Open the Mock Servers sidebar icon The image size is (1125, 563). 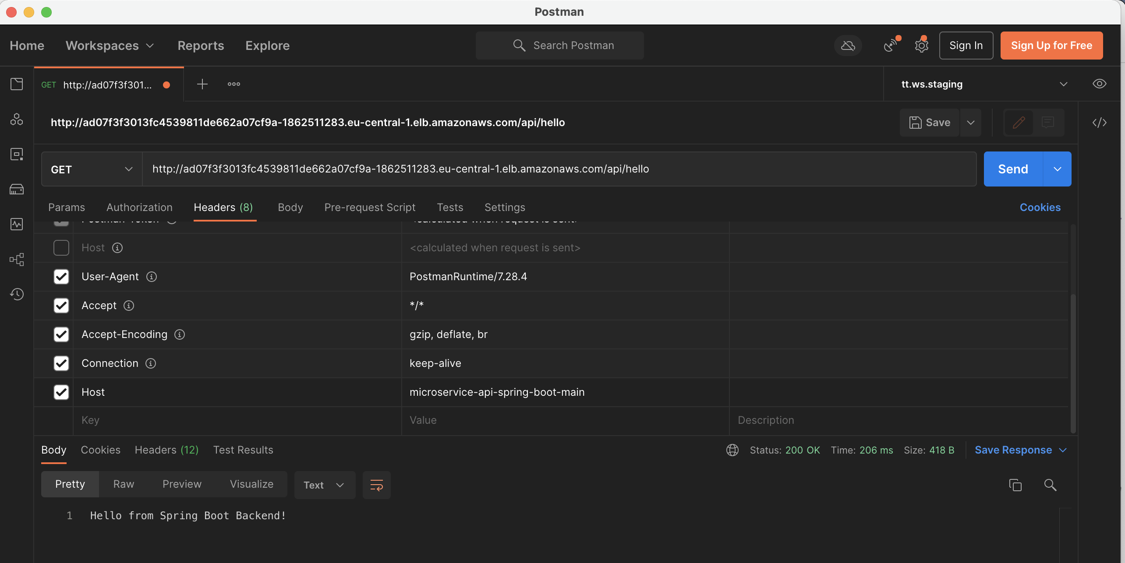[x=17, y=189]
